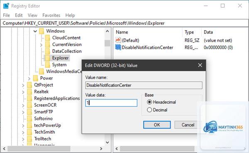Click the CloudContent folder icon
This screenshot has height=153, width=249.
47,38
